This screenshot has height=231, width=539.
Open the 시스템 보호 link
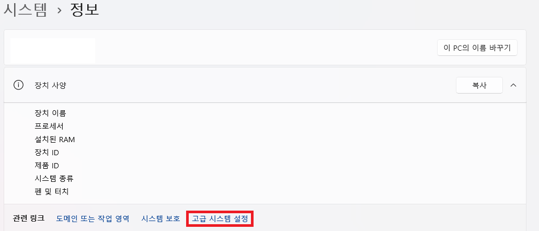(x=160, y=218)
